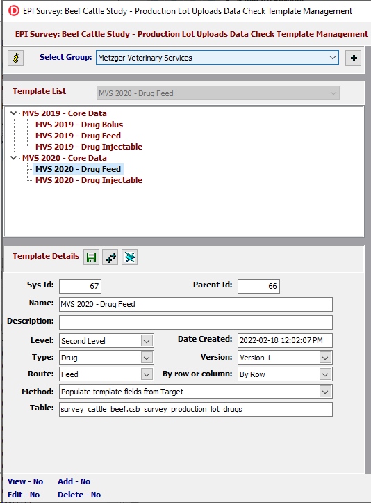371x503 pixels.
Task: Click into the Description text field
Action: pyautogui.click(x=196, y=322)
